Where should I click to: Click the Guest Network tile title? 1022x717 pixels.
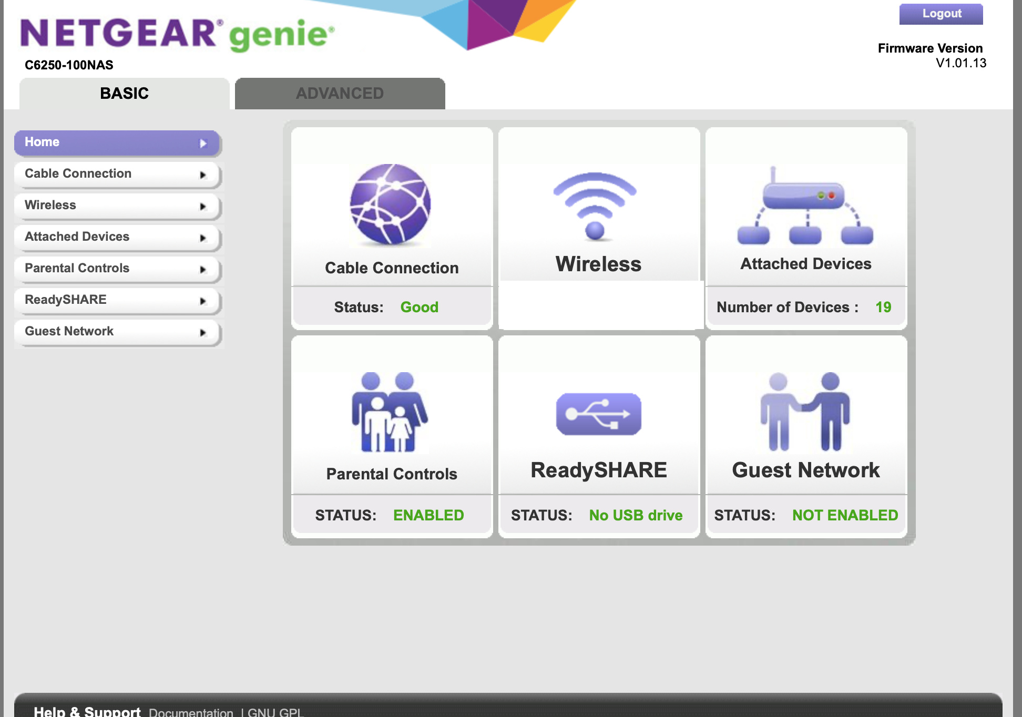tap(806, 470)
